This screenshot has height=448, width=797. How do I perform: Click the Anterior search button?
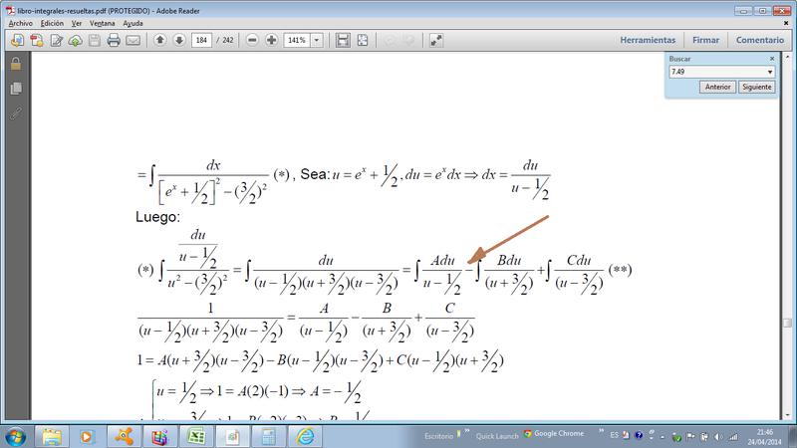718,88
